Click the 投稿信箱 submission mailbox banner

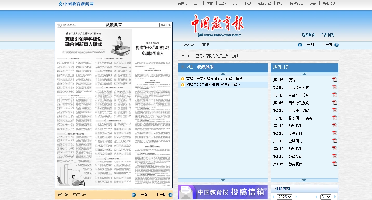223,192
